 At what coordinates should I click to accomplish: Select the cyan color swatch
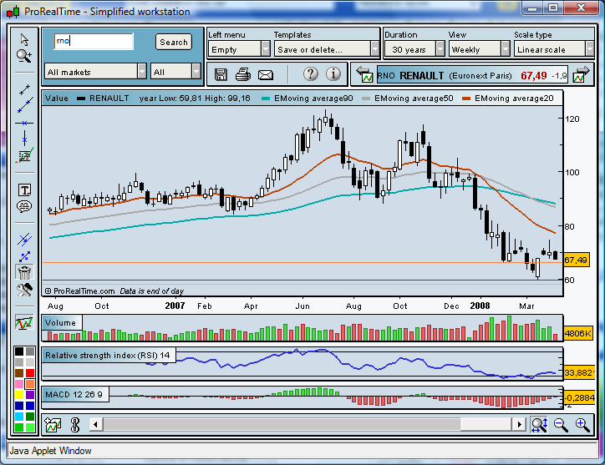[x=19, y=417]
